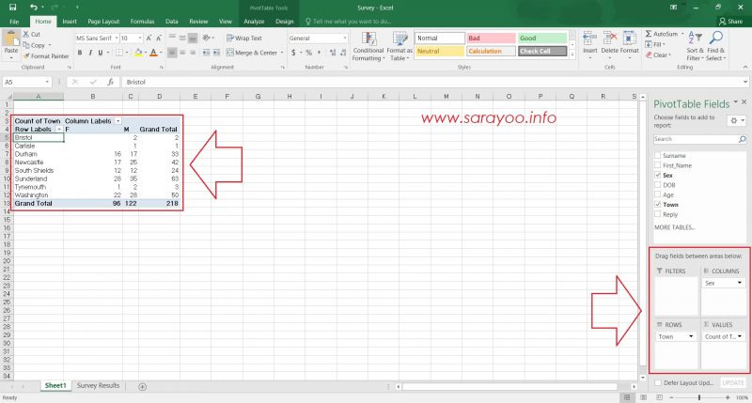Click MORE TABLES link

coord(674,227)
